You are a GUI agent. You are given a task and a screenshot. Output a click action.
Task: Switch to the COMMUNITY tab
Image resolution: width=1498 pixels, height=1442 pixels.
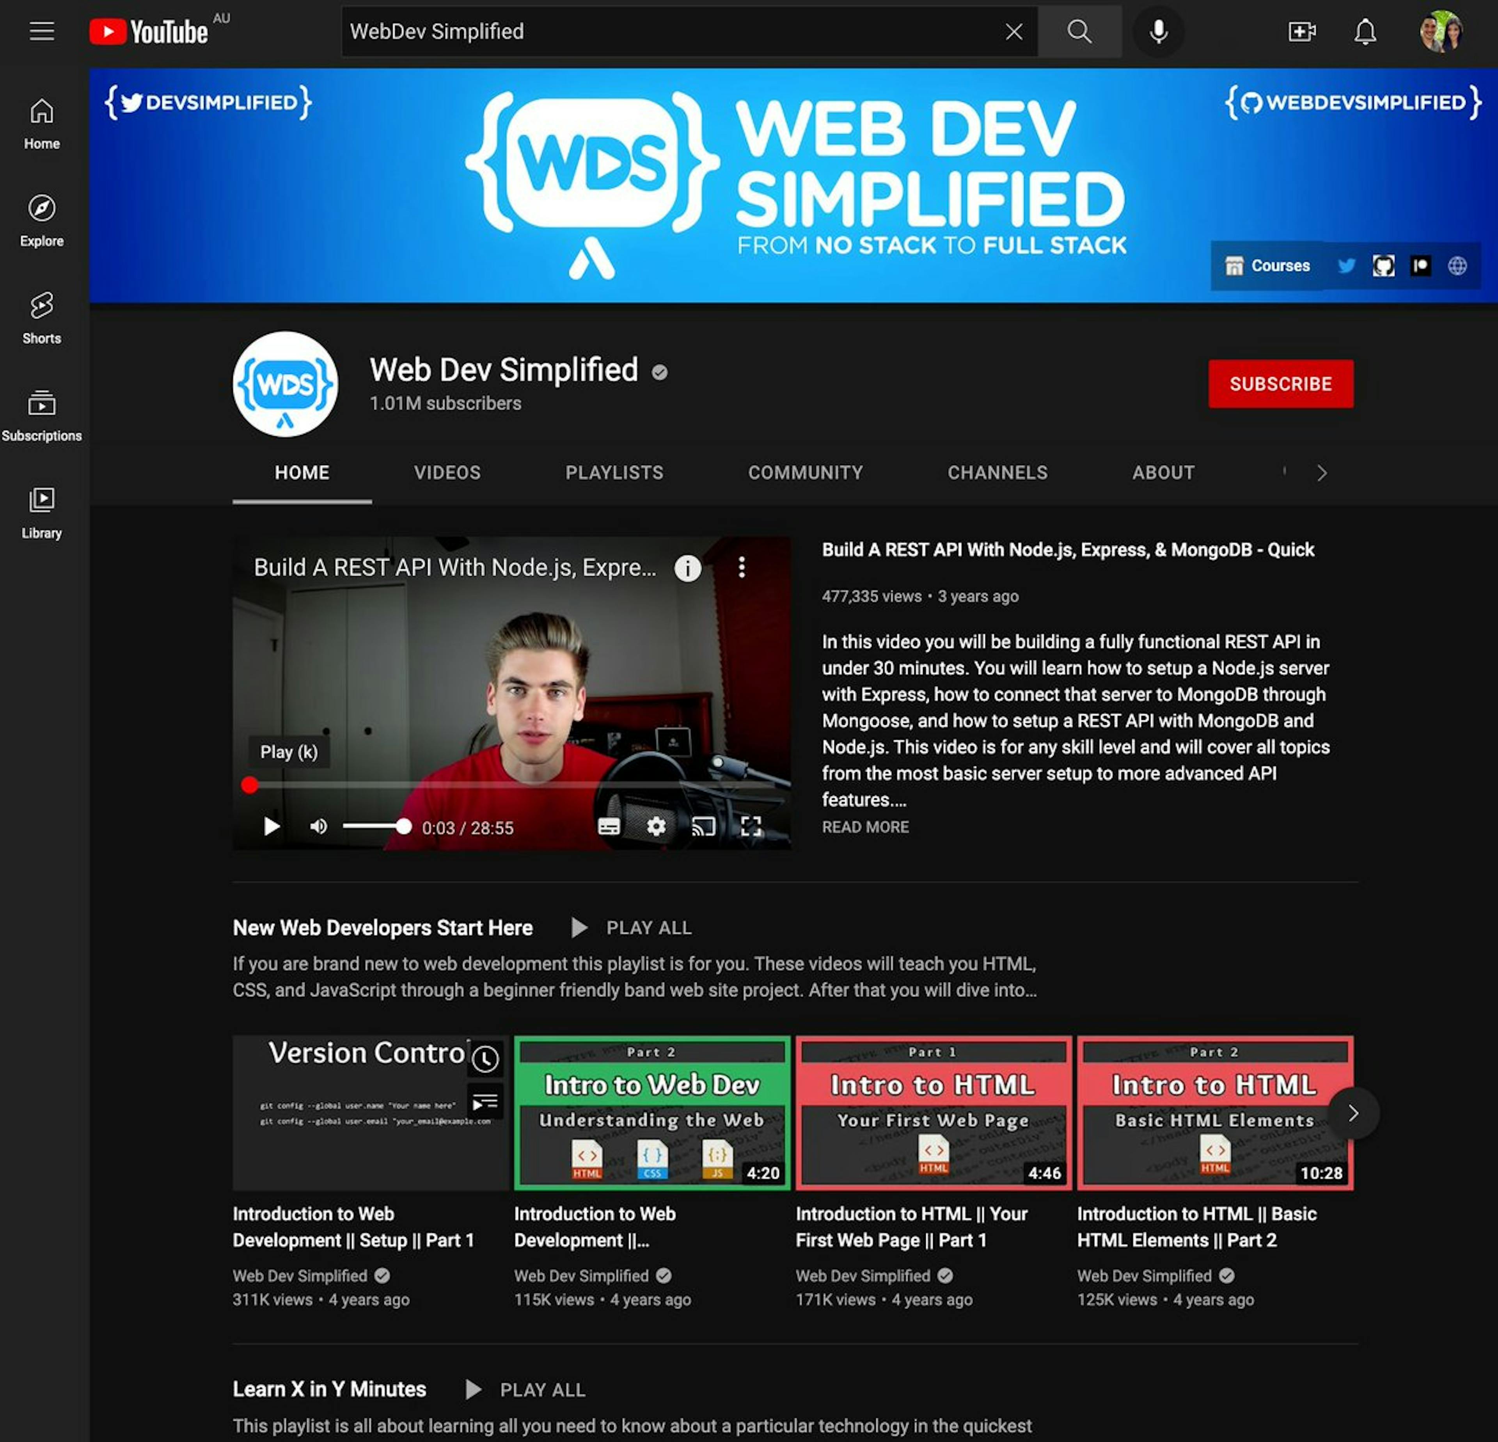(806, 472)
